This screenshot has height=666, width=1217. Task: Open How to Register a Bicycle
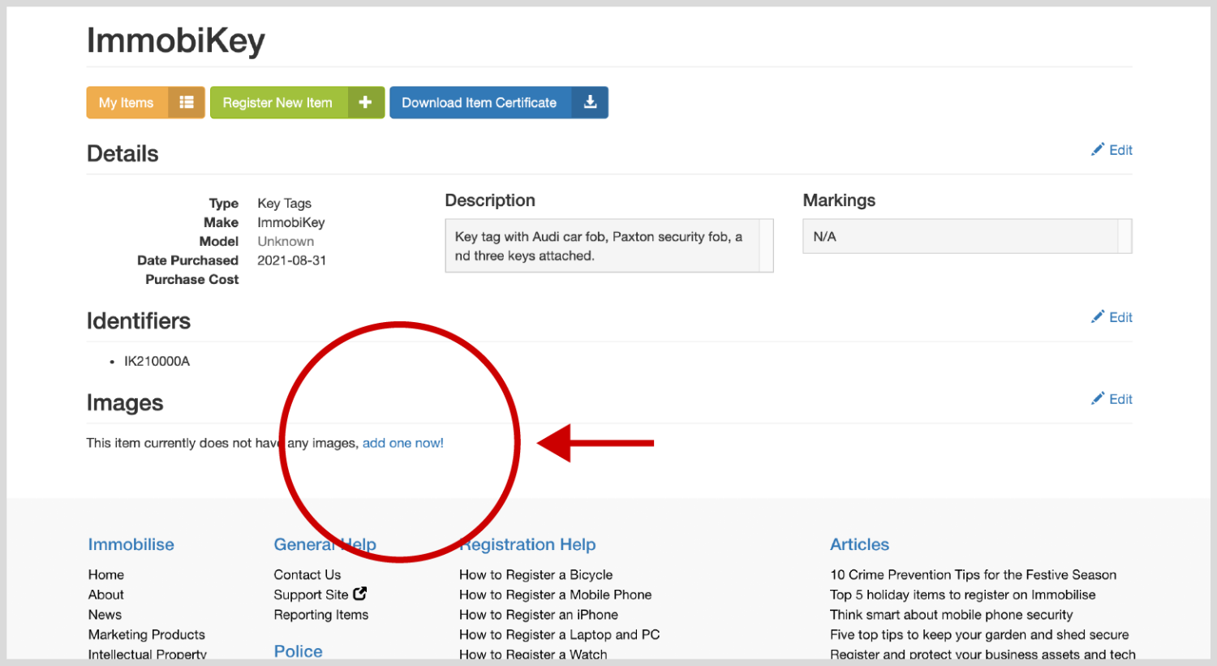coord(535,574)
